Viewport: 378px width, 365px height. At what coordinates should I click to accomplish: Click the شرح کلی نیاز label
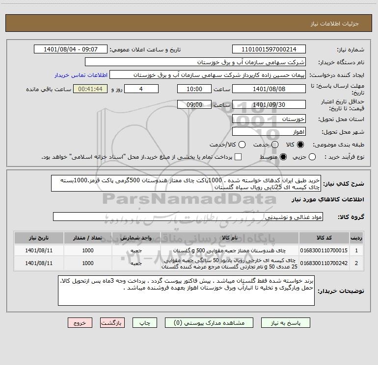(344, 184)
